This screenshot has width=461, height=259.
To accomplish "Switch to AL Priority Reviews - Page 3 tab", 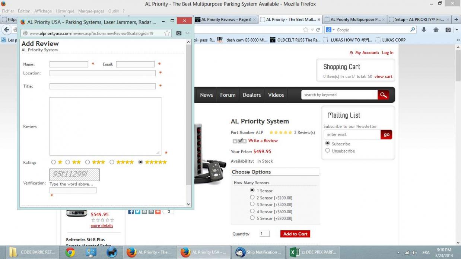I will click(x=226, y=19).
